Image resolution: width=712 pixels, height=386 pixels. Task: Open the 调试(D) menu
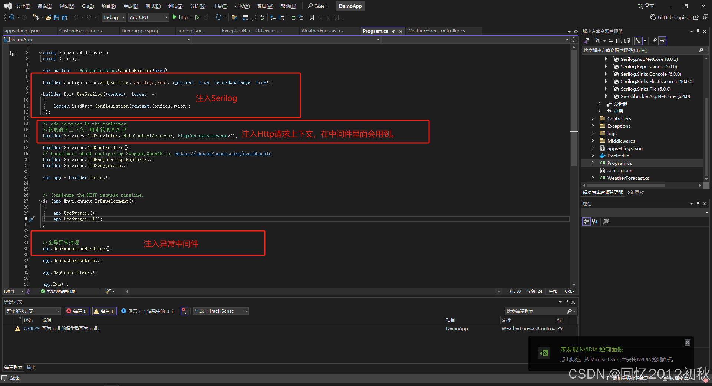[x=153, y=6]
